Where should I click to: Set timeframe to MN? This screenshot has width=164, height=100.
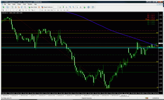[x=67, y=10]
